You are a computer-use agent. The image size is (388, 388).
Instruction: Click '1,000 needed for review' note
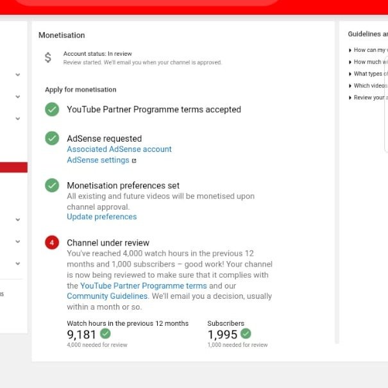[237, 345]
